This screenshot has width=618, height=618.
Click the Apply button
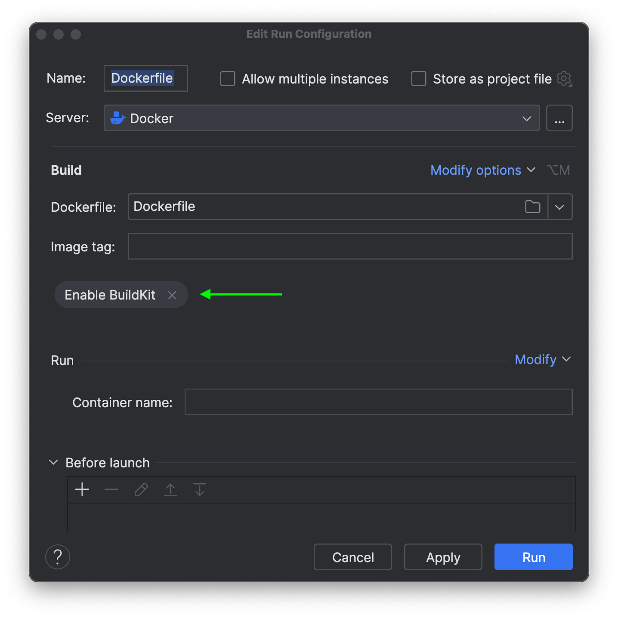point(443,557)
